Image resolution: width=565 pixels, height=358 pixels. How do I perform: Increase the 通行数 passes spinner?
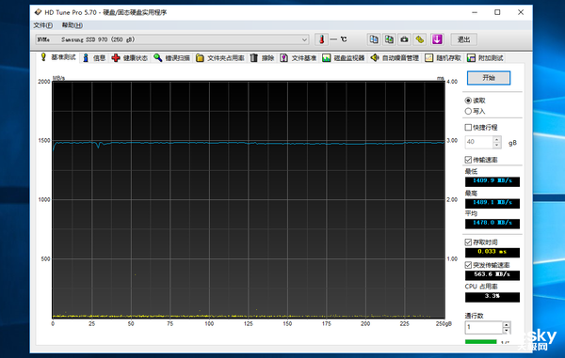507,324
